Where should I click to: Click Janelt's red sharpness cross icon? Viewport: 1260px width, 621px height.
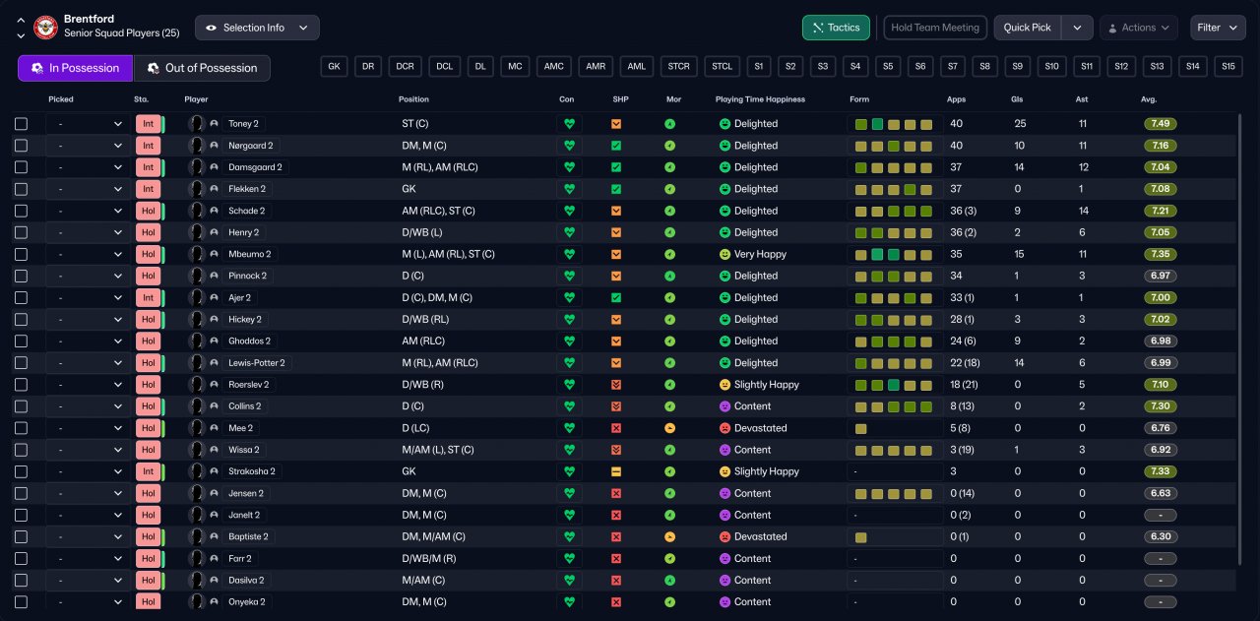pos(616,515)
